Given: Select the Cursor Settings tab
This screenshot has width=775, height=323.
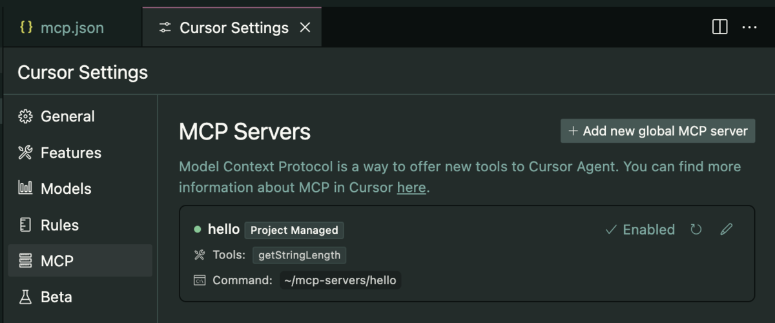Looking at the screenshot, I should point(233,28).
